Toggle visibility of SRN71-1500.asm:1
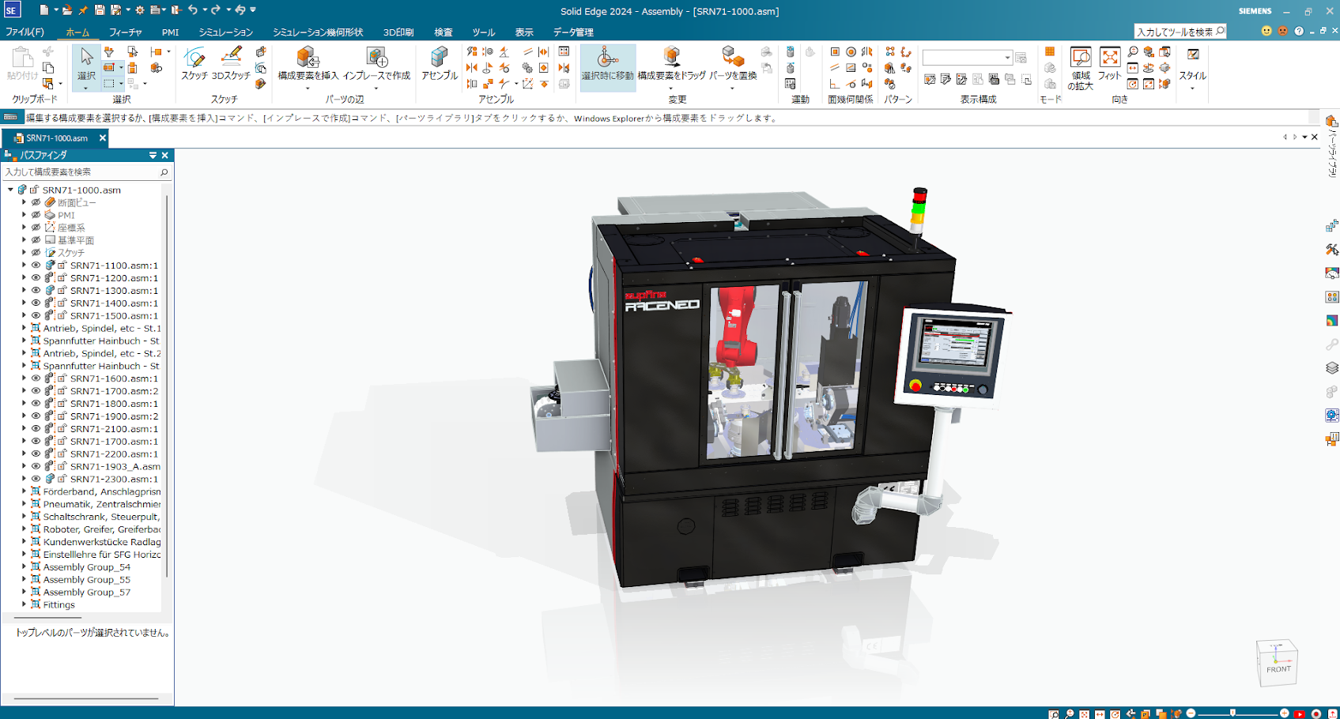The width and height of the screenshot is (1340, 719). pos(36,316)
